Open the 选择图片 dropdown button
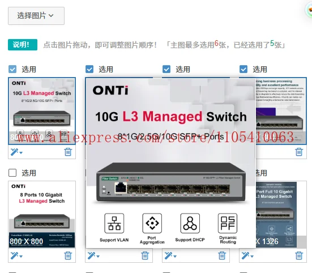This screenshot has width=312, height=273. pyautogui.click(x=36, y=16)
